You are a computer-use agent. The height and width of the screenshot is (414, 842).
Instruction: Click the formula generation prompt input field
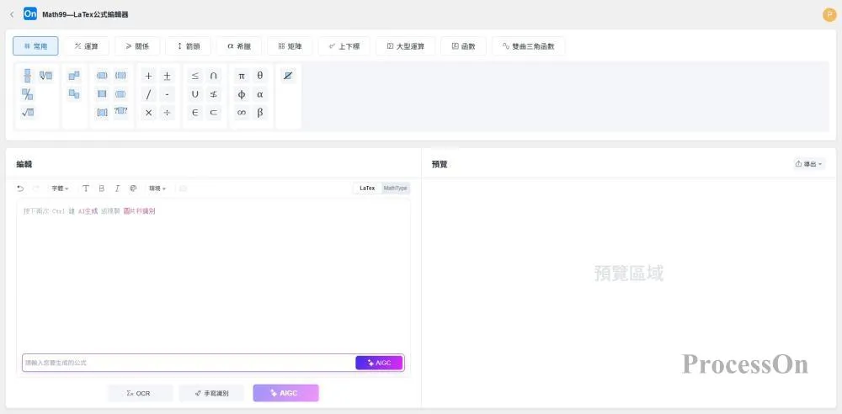click(x=185, y=363)
